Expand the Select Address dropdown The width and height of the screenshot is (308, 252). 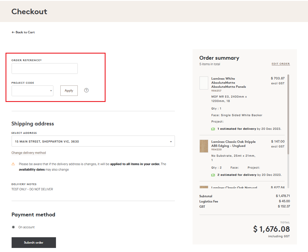point(93,141)
